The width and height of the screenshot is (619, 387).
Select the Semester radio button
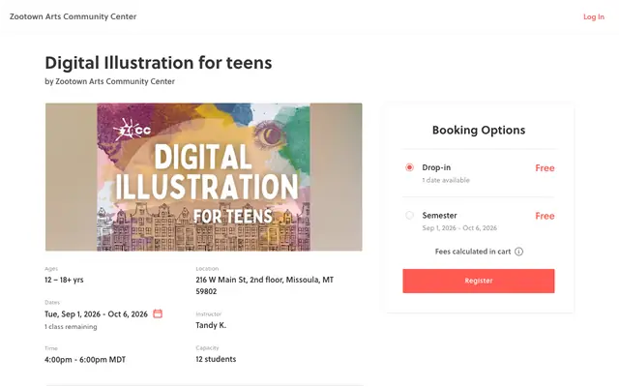[409, 215]
